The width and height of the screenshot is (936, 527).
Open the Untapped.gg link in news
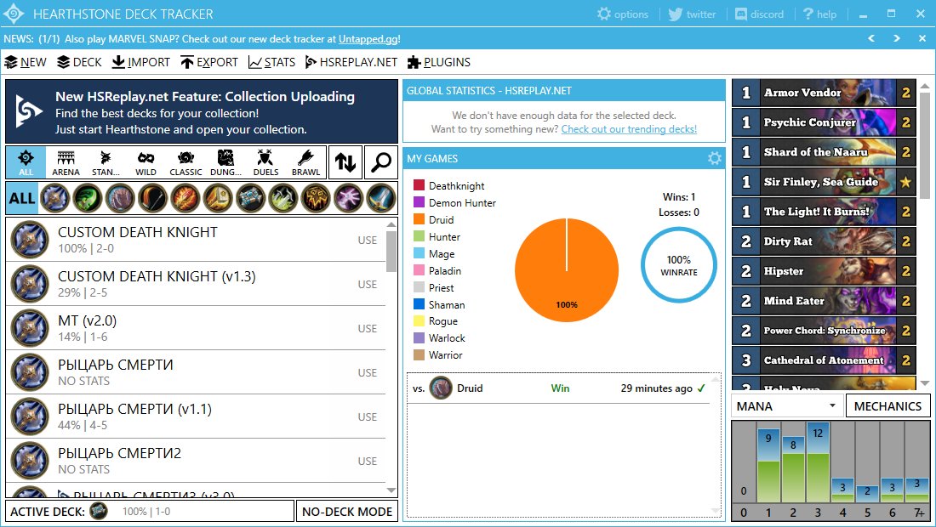[368, 39]
